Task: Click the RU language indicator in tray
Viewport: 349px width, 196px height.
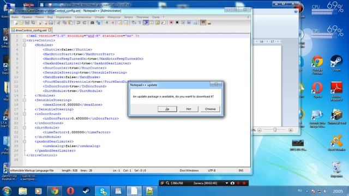Action: click(x=300, y=191)
